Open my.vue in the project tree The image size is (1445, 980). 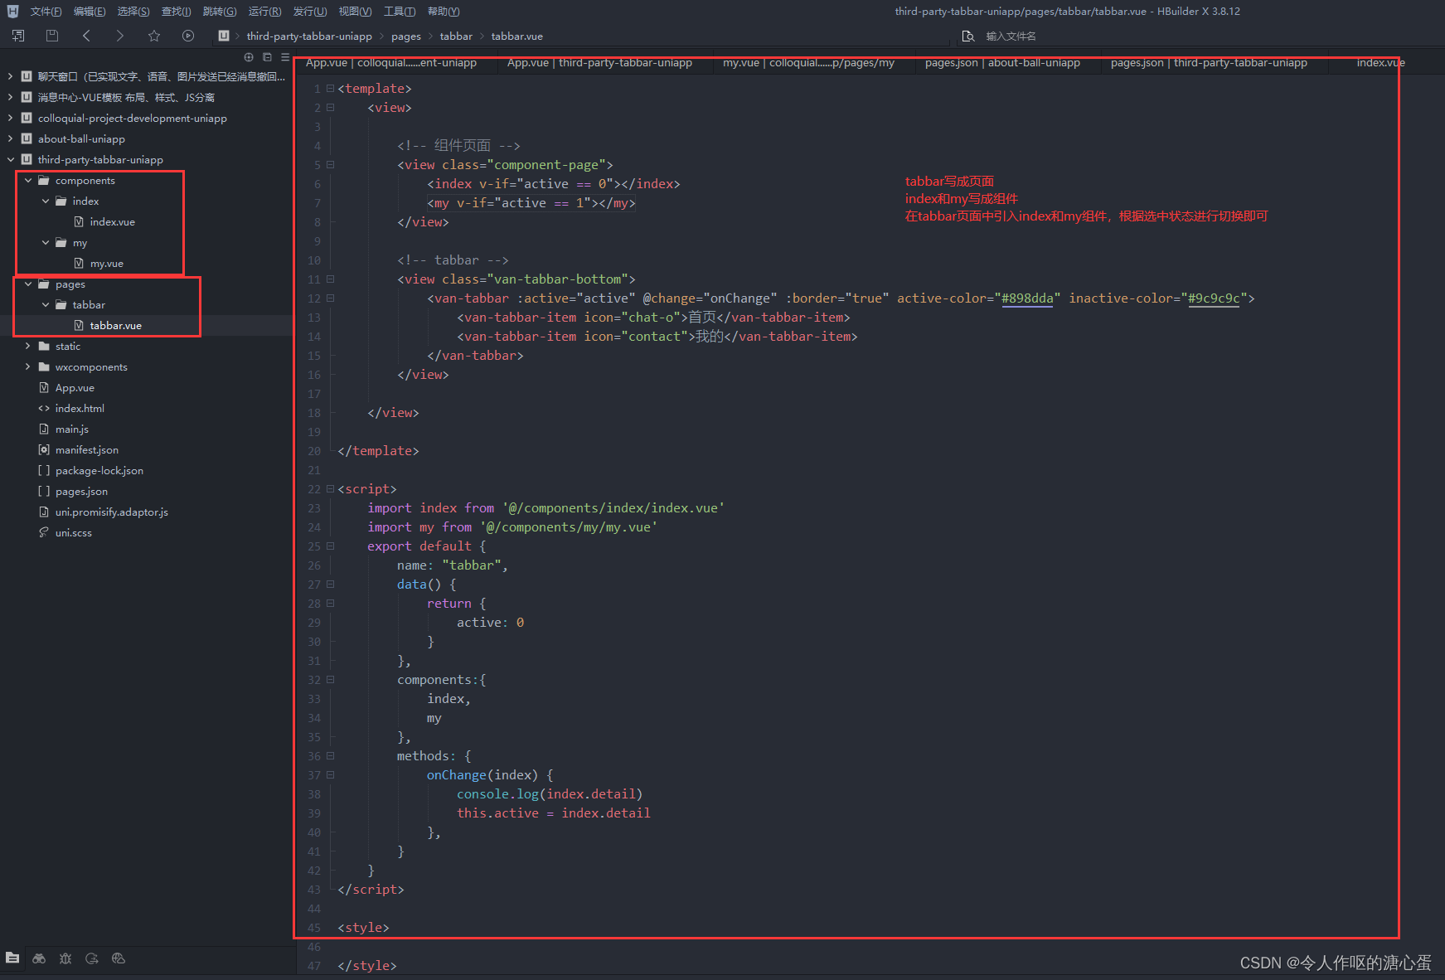click(x=106, y=264)
